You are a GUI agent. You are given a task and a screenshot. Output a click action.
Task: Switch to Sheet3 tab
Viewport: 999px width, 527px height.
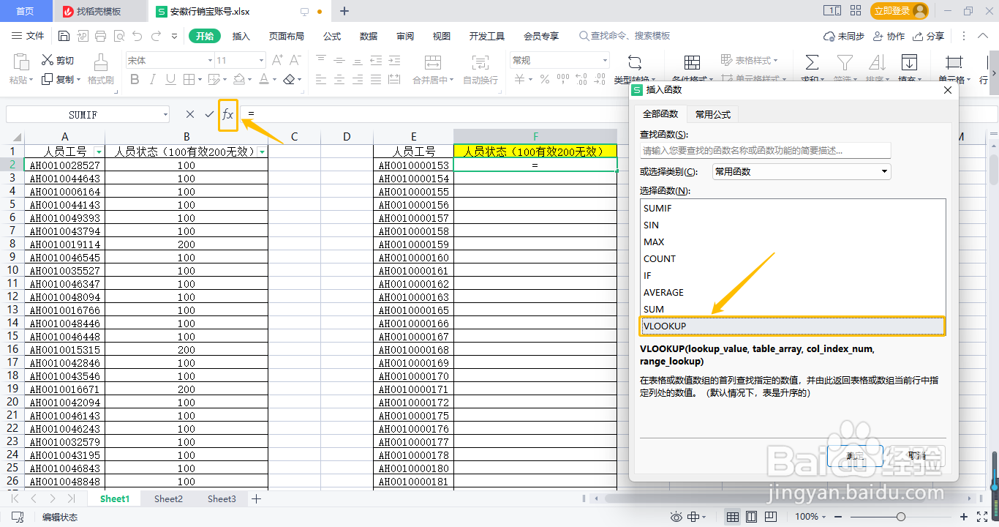point(222,499)
